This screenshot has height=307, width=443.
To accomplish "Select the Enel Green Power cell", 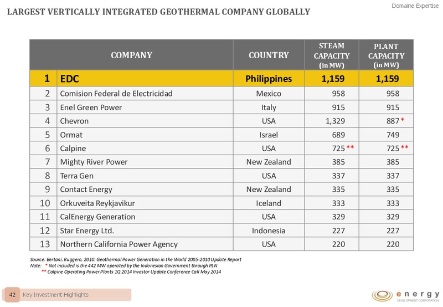I will pos(145,107).
